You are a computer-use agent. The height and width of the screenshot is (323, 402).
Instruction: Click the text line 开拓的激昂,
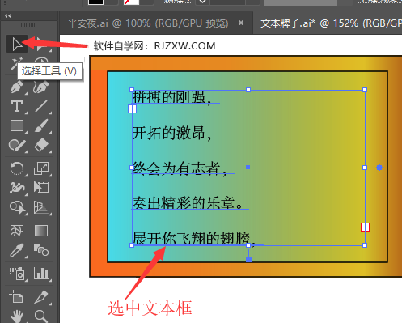171,133
